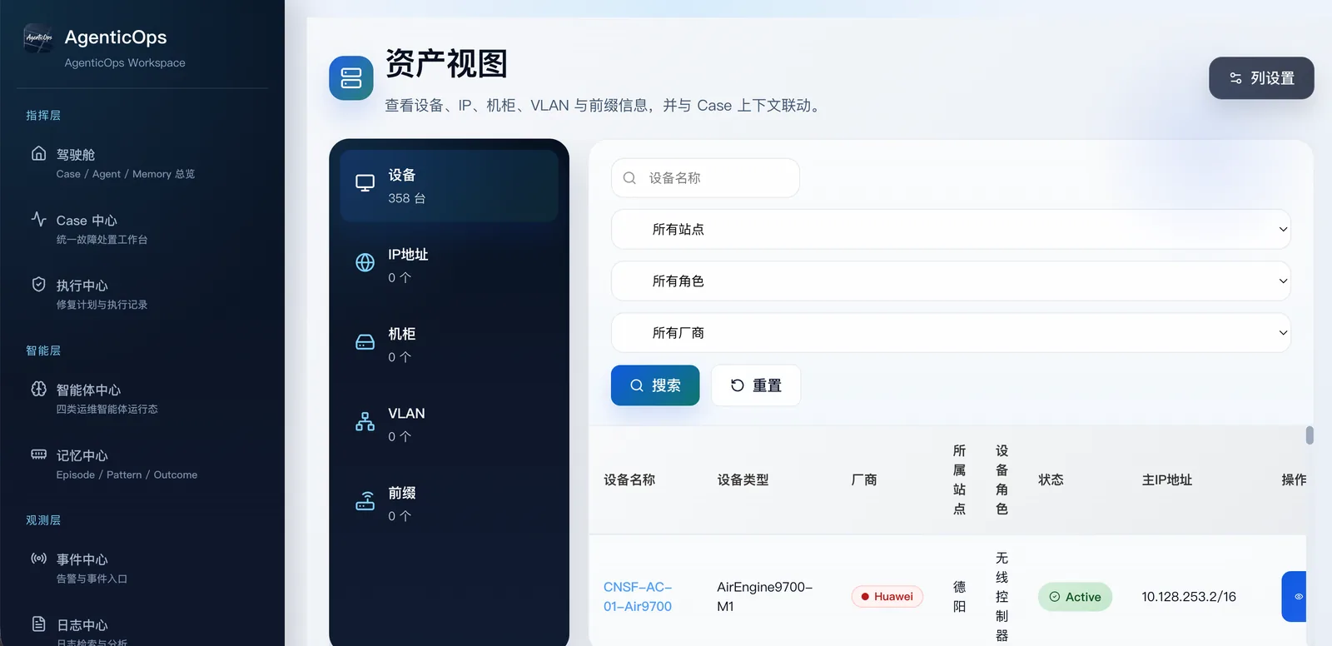The image size is (1332, 646).
Task: Open Case 中心 pulse icon
Action: (38, 219)
